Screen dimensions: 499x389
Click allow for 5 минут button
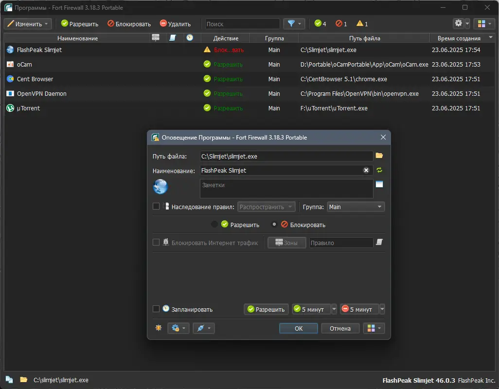click(311, 309)
